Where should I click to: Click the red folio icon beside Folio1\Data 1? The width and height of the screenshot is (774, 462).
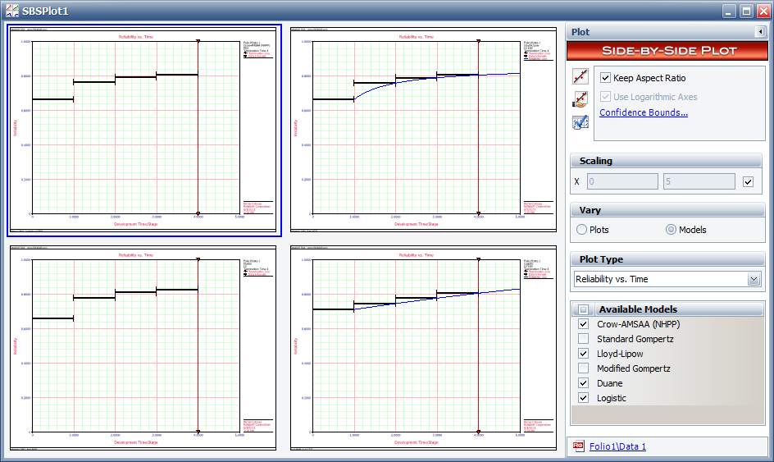579,446
